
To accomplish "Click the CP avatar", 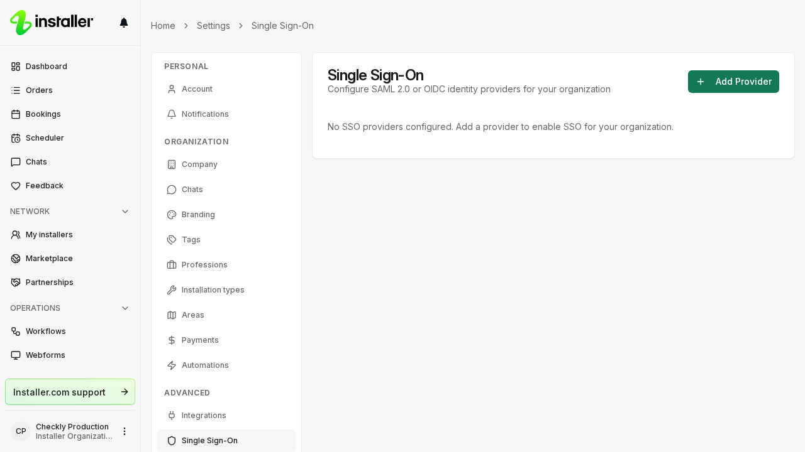I will point(21,431).
